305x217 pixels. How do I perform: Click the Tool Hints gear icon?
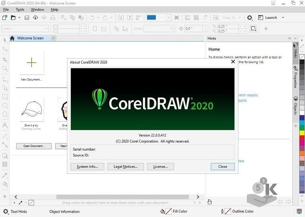(6, 211)
